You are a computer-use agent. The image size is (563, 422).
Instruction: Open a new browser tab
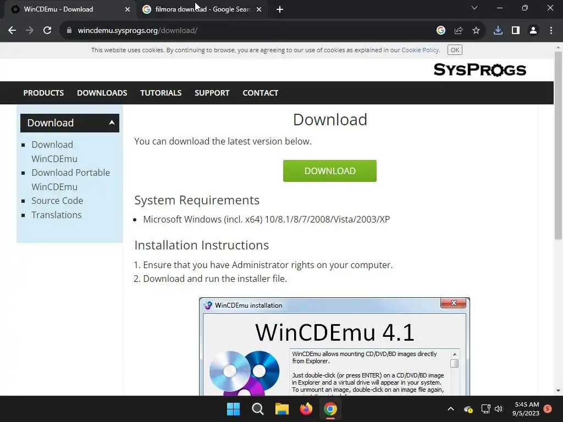(280, 9)
